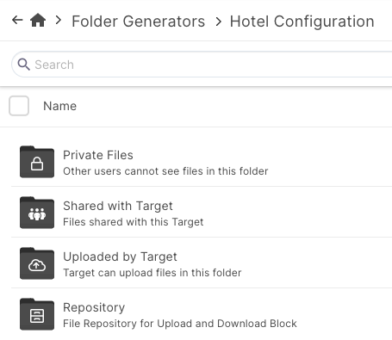Sort by the Name column header
Image resolution: width=392 pixels, height=340 pixels.
(59, 106)
